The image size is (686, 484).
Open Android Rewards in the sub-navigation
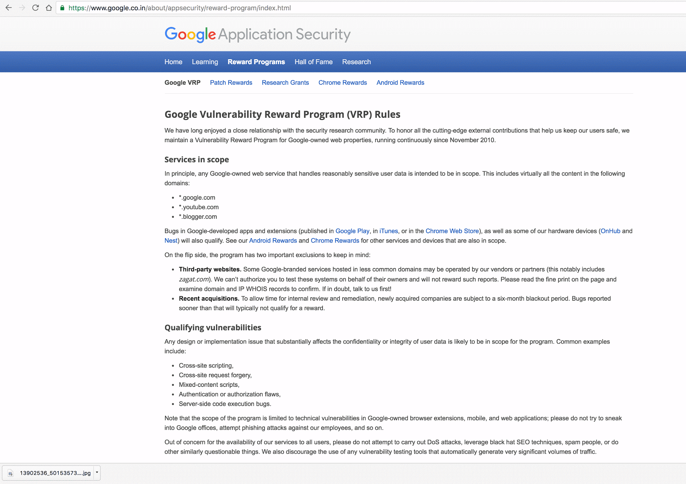[400, 83]
